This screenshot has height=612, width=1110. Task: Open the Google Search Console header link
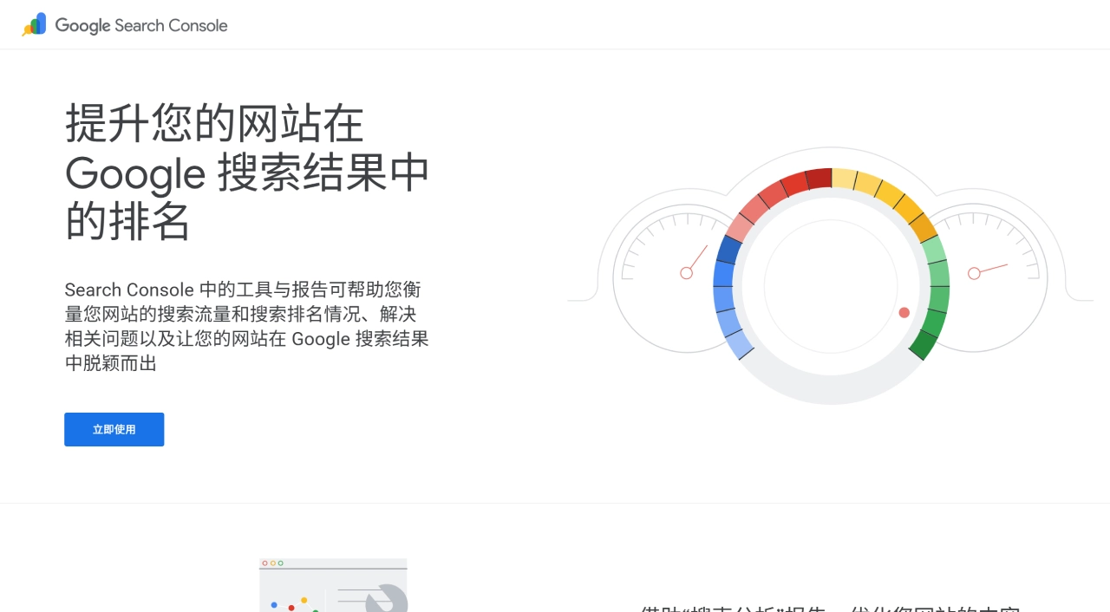pyautogui.click(x=125, y=25)
